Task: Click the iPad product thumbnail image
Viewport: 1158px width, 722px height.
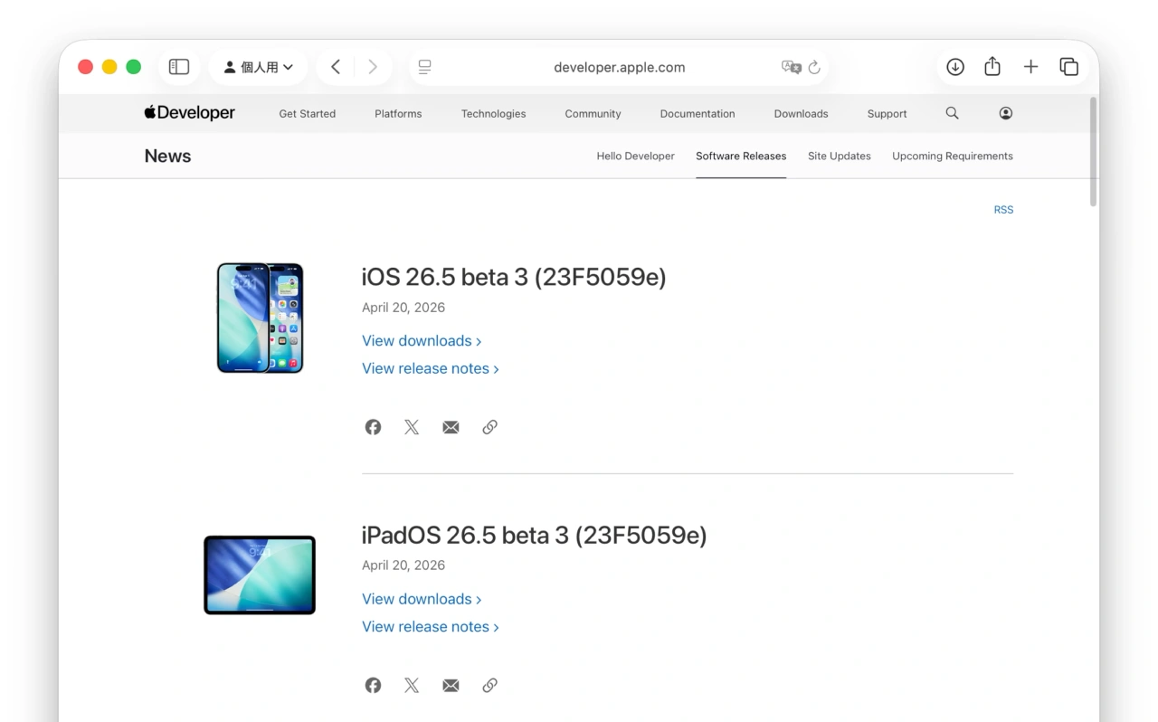Action: (x=259, y=575)
